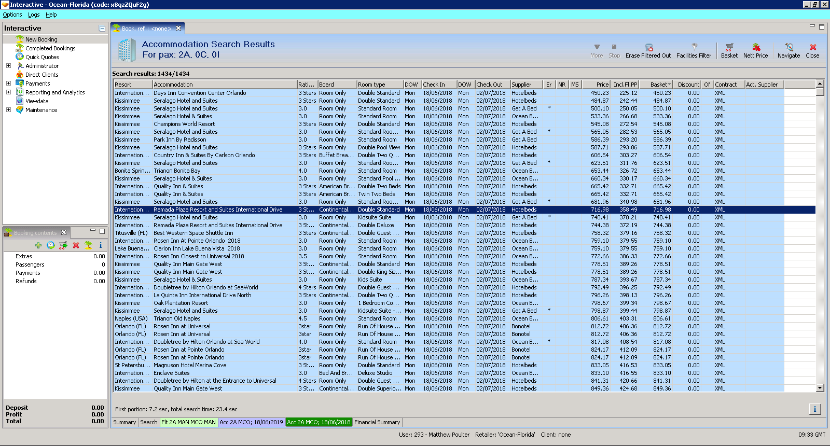This screenshot has width=830, height=446.
Task: Open the Facilities Filter
Action: pos(694,48)
